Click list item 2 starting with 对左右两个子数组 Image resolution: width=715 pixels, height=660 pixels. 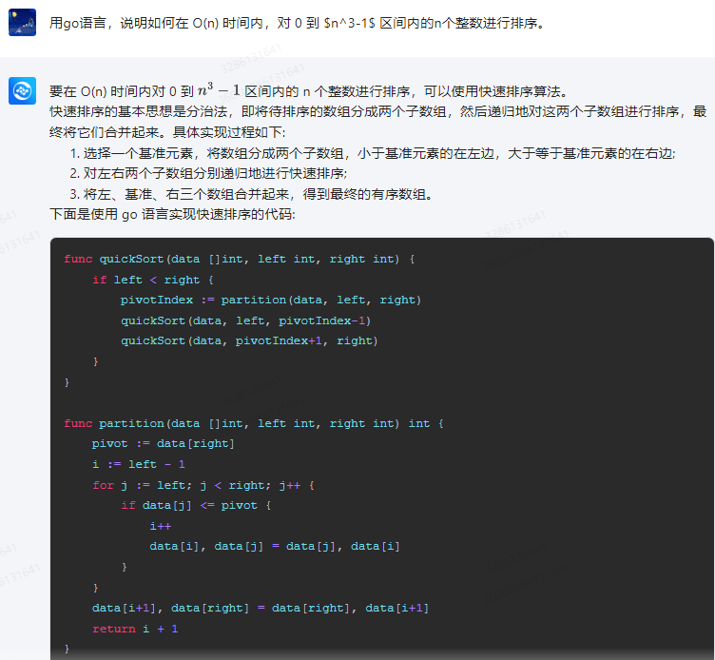(208, 173)
